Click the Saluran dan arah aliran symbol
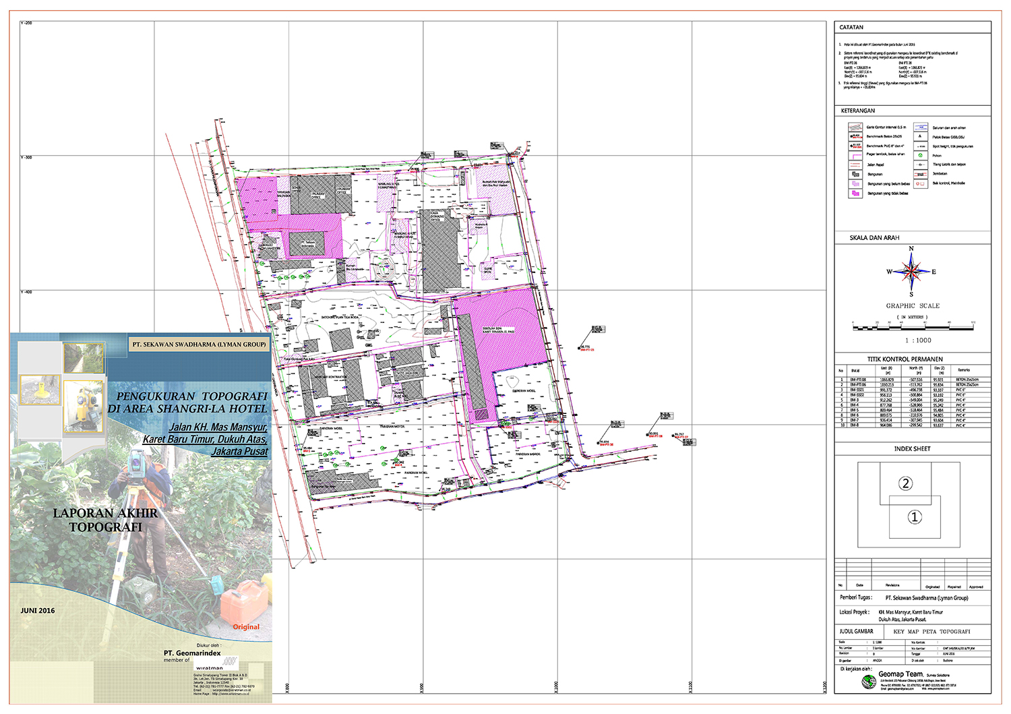 tap(921, 127)
